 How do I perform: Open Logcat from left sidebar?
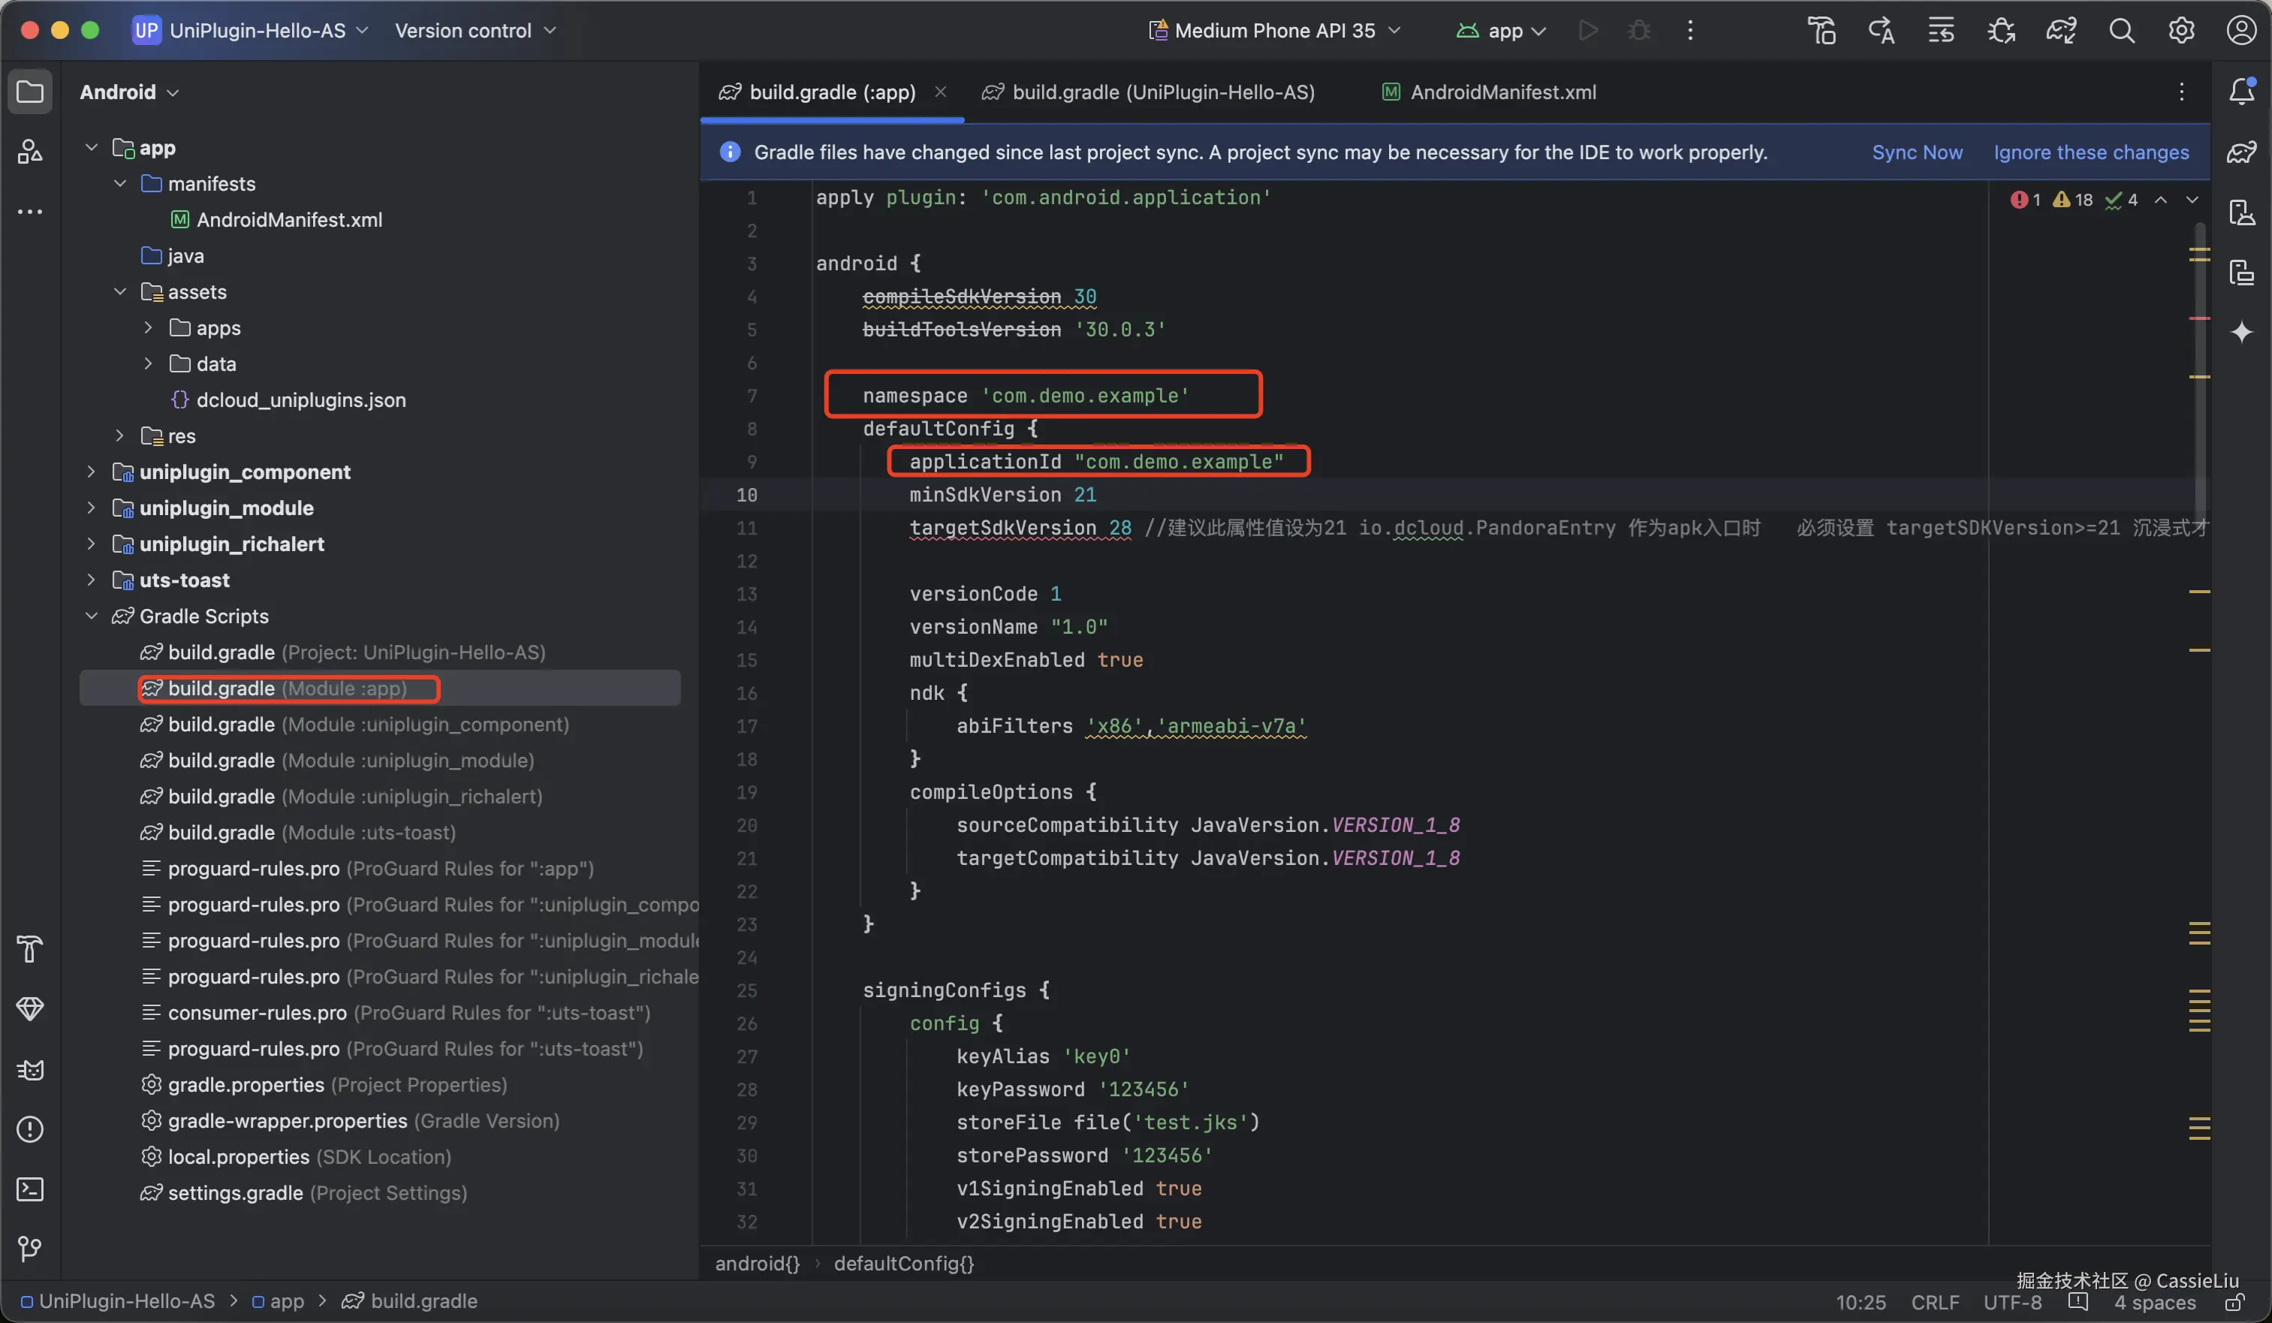(30, 1069)
